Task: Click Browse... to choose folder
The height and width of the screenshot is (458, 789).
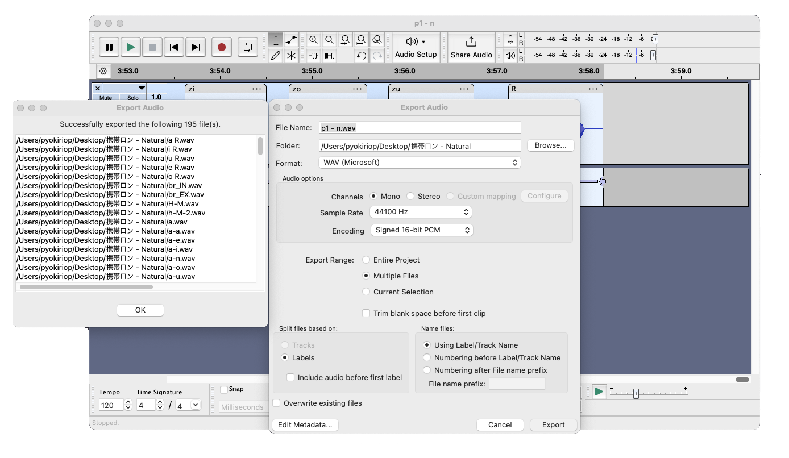Action: 551,145
